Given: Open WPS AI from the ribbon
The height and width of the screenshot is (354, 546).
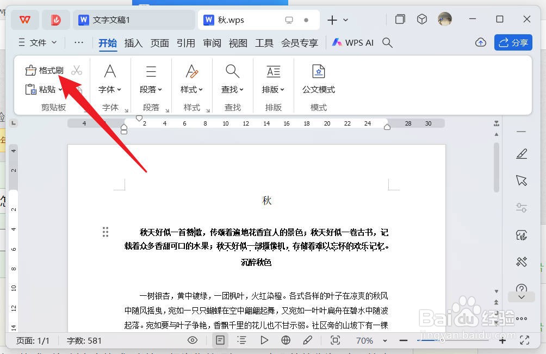Looking at the screenshot, I should pos(352,42).
